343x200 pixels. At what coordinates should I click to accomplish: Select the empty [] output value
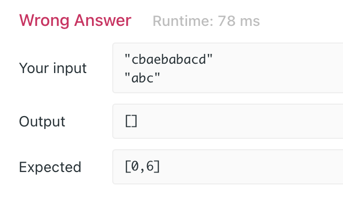coord(131,121)
